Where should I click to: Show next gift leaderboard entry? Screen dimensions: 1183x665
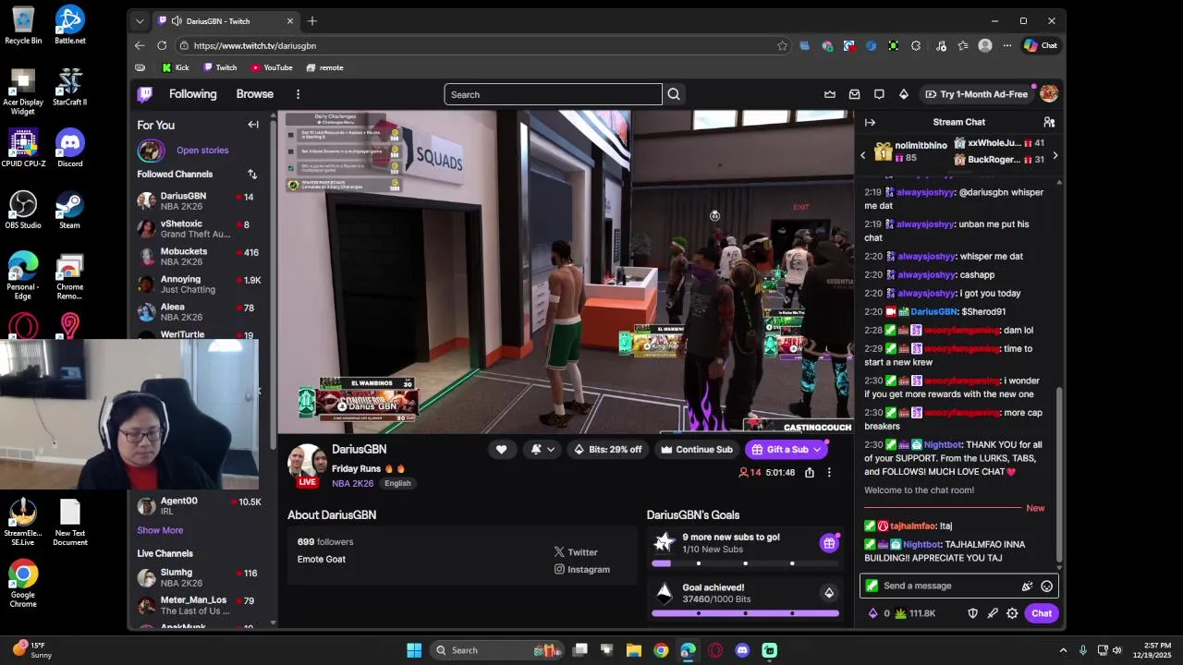(1055, 155)
